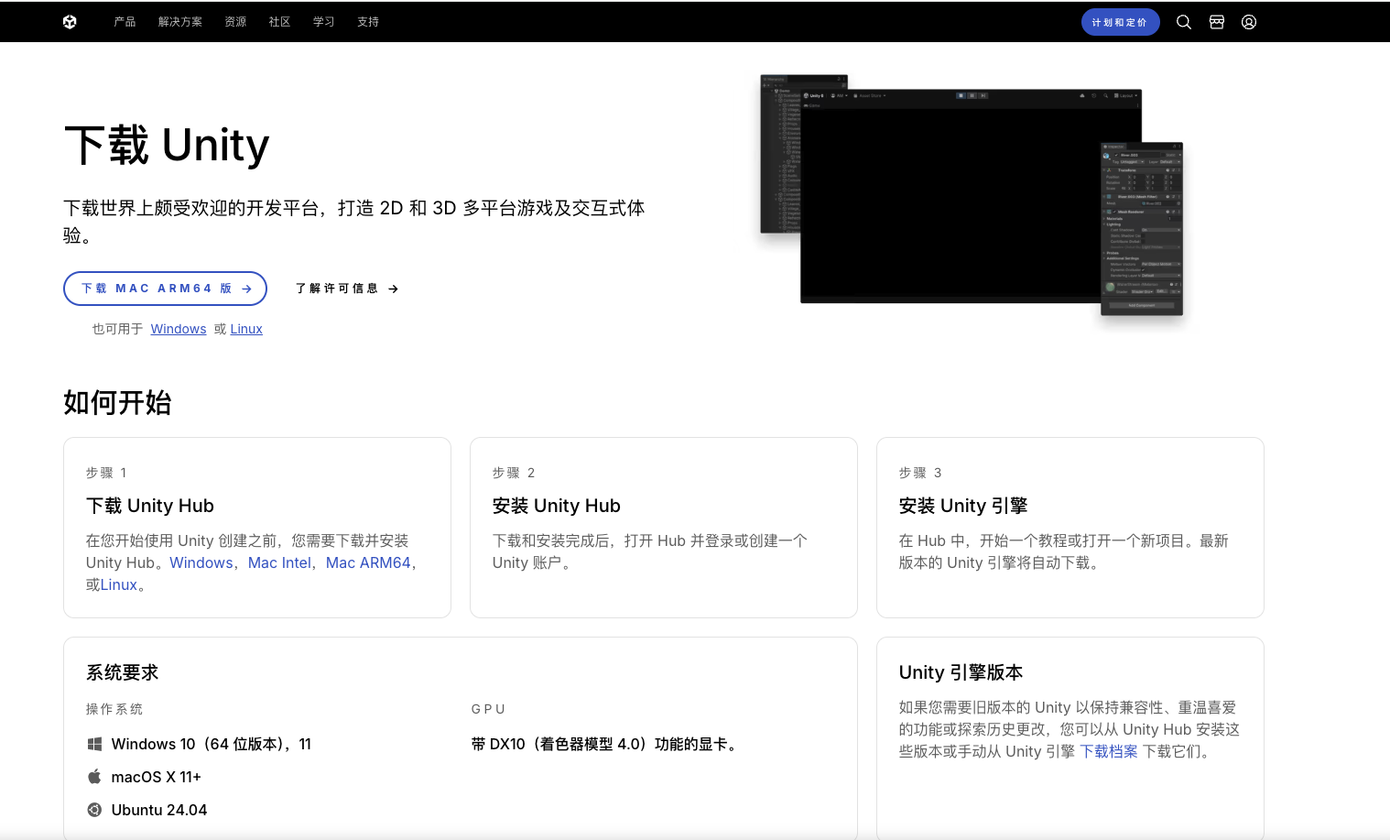Follow the Windows link under download button

pos(179,329)
